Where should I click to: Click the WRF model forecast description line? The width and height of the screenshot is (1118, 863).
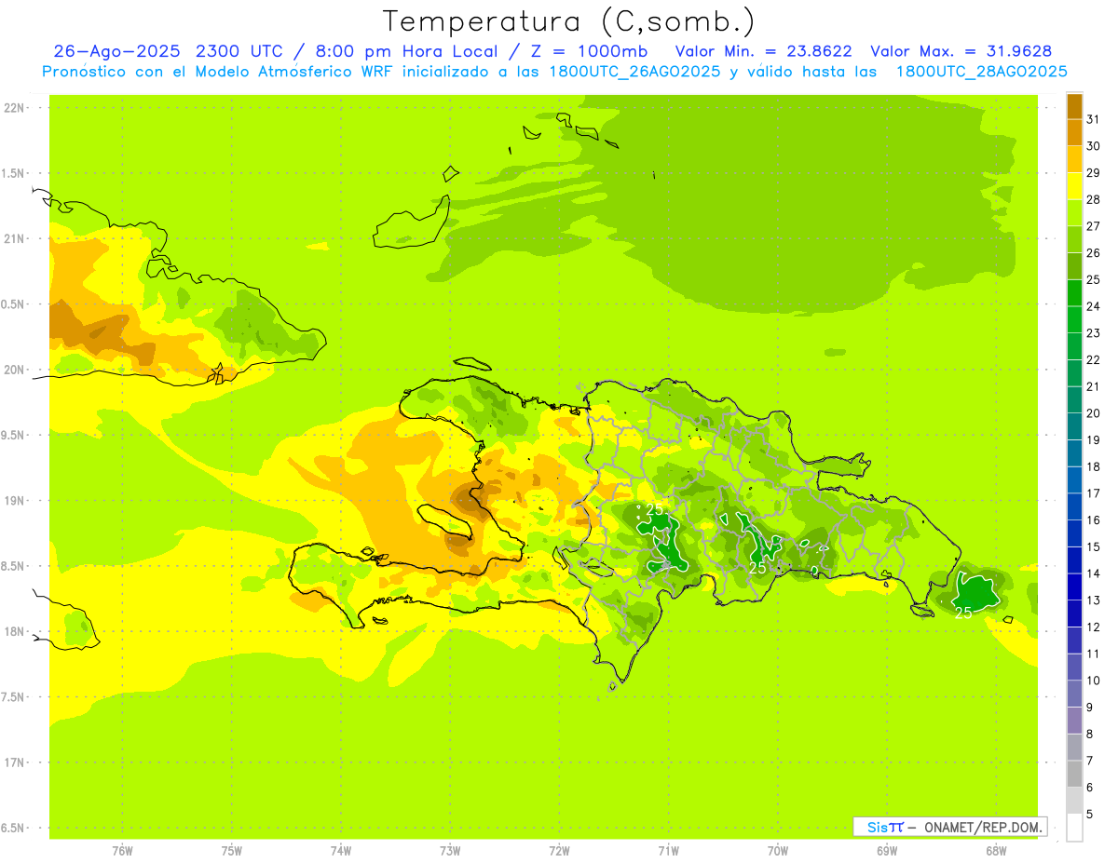tap(555, 72)
